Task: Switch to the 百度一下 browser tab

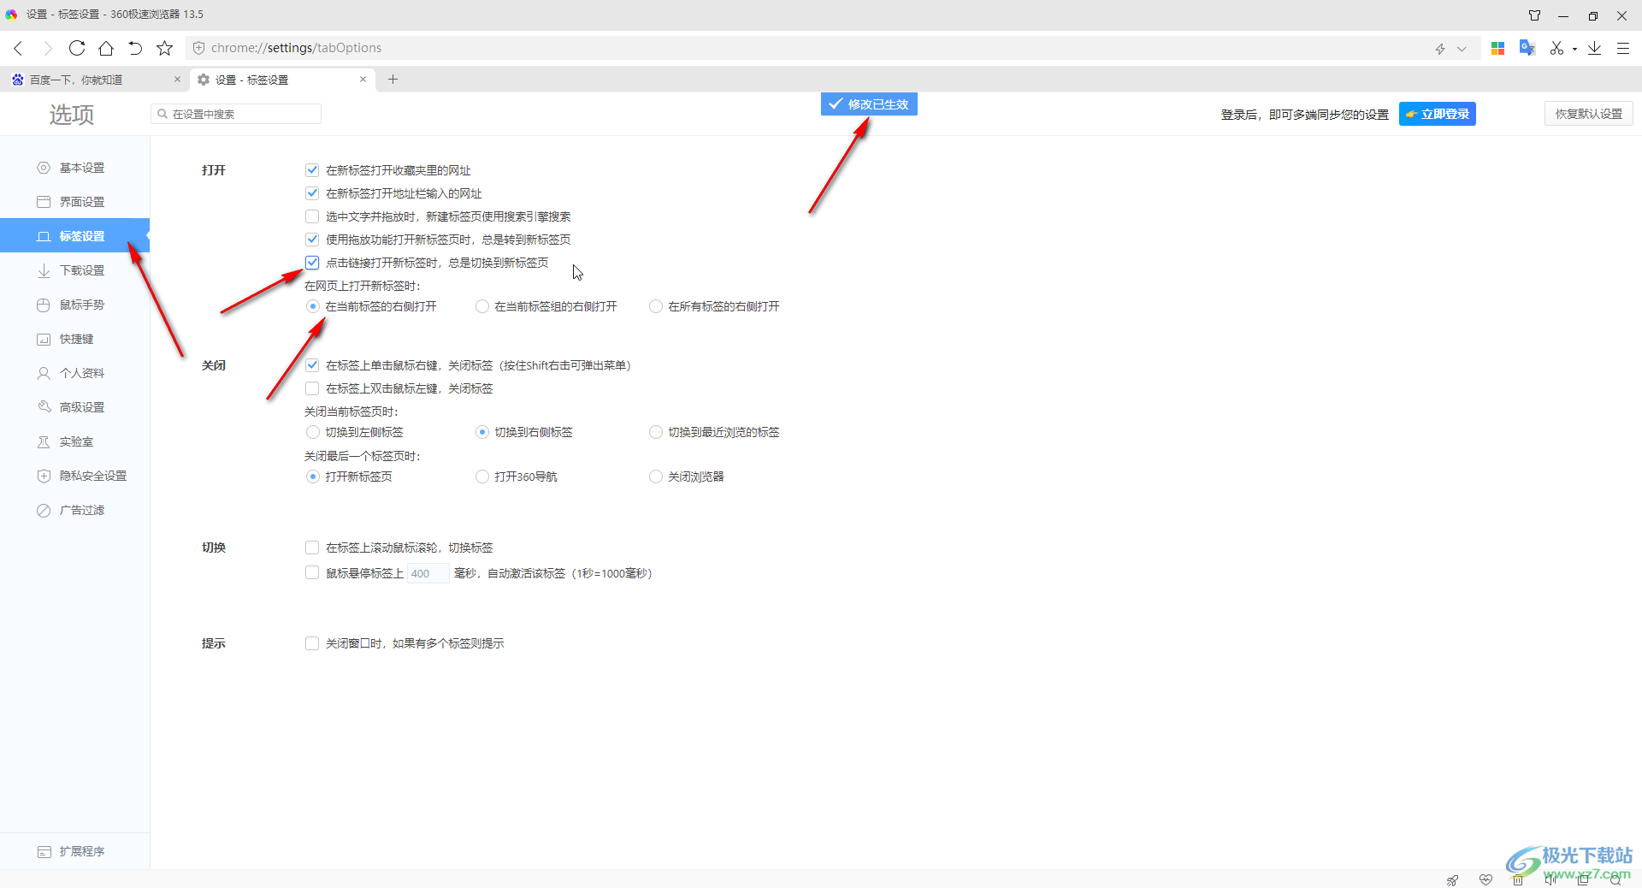Action: (x=94, y=80)
